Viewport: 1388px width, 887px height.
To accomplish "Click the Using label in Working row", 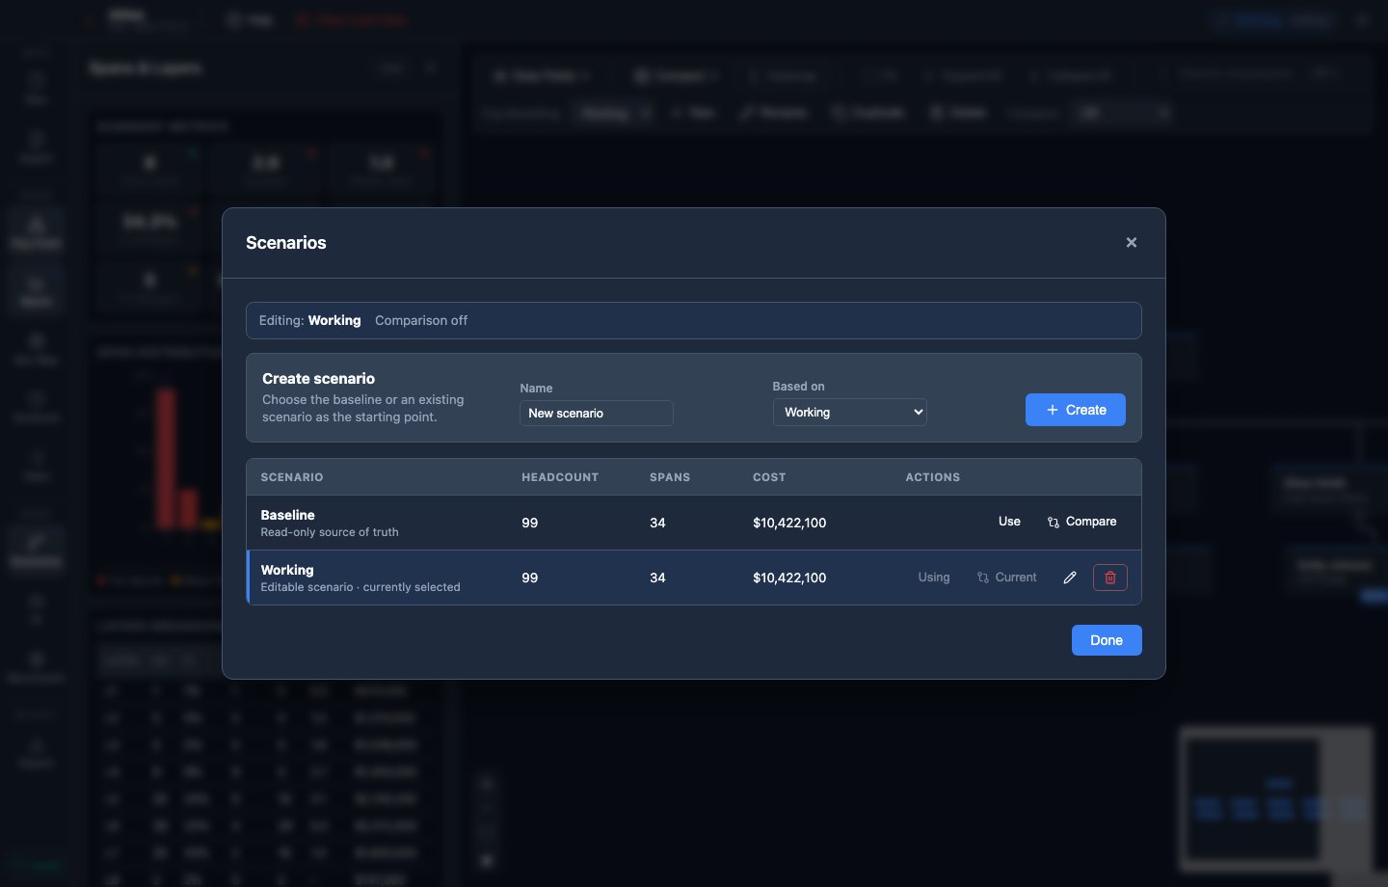I will pos(933,578).
